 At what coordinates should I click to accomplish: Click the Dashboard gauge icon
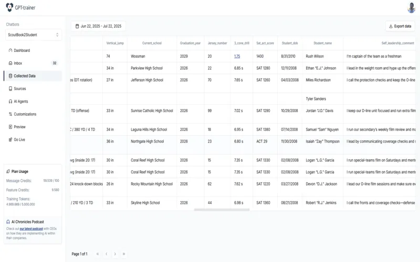[x=10, y=50]
